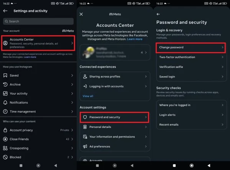Expand Personal details chevron
Image resolution: width=230 pixels, height=170 pixels.
[x=146, y=127]
